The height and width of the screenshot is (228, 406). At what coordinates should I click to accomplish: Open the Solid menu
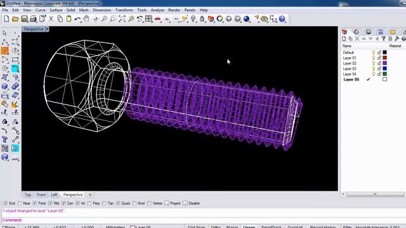(70, 10)
